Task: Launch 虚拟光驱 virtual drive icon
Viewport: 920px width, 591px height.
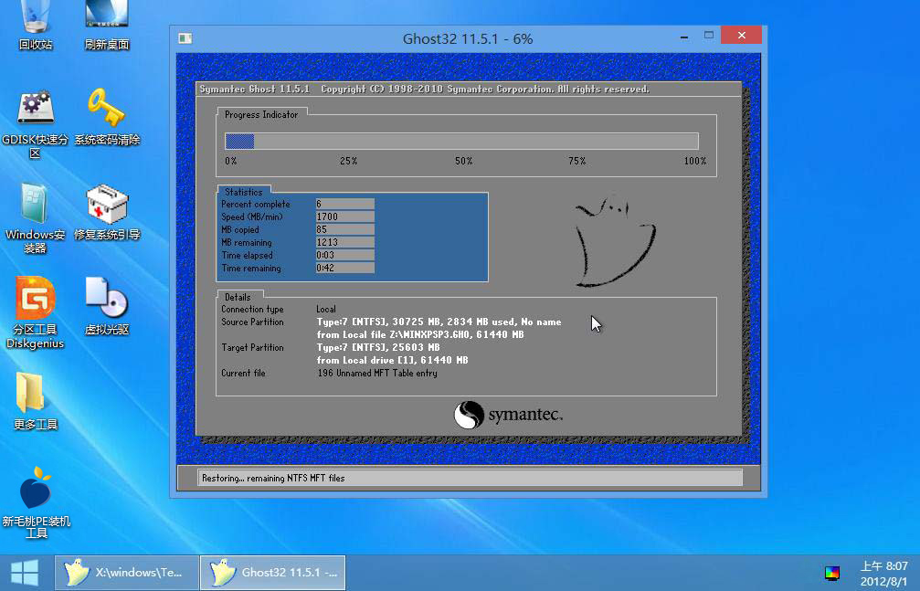Action: point(107,306)
